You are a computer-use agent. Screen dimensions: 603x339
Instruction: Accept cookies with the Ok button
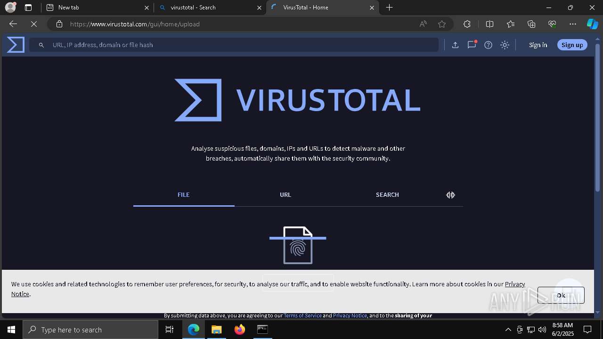561,295
